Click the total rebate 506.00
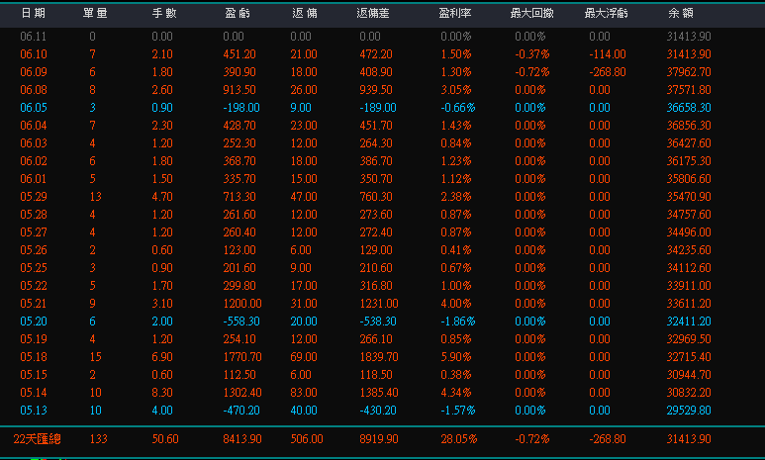This screenshot has height=460, width=765. pos(307,439)
